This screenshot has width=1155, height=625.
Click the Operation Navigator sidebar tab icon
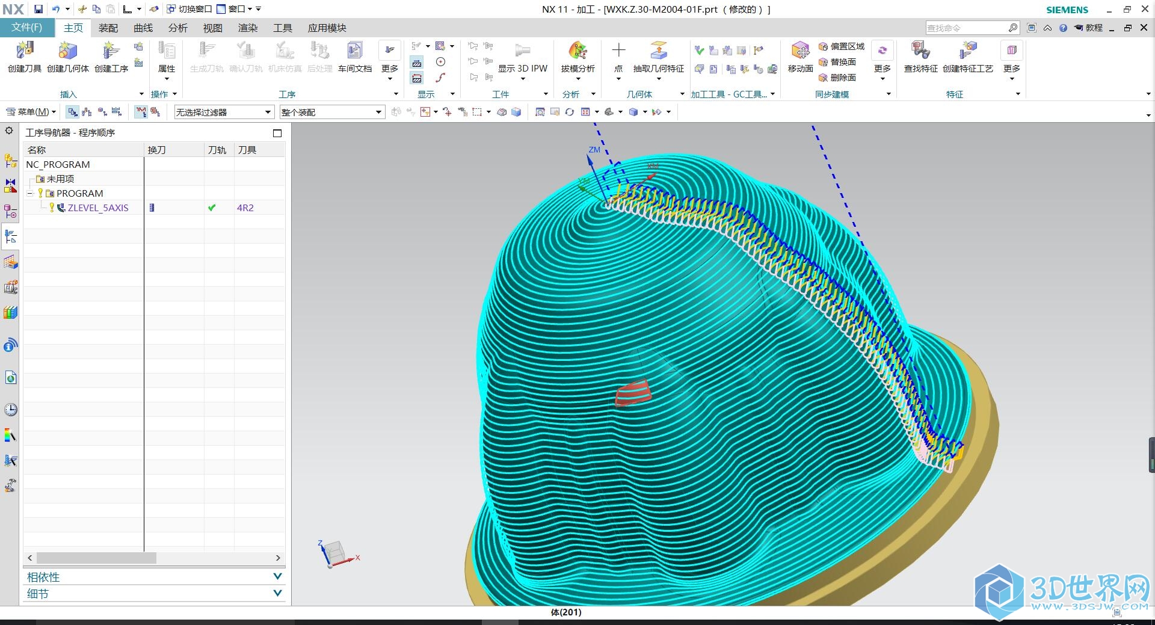pos(10,236)
